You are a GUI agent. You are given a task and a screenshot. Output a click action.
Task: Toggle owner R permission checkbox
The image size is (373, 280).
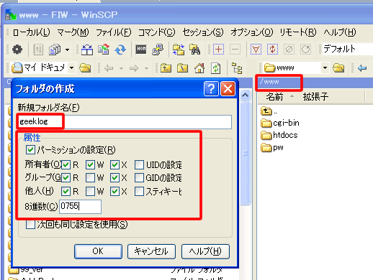point(66,164)
